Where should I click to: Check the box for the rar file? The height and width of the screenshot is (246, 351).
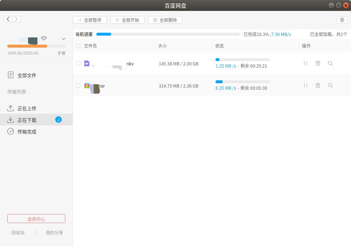(78, 85)
